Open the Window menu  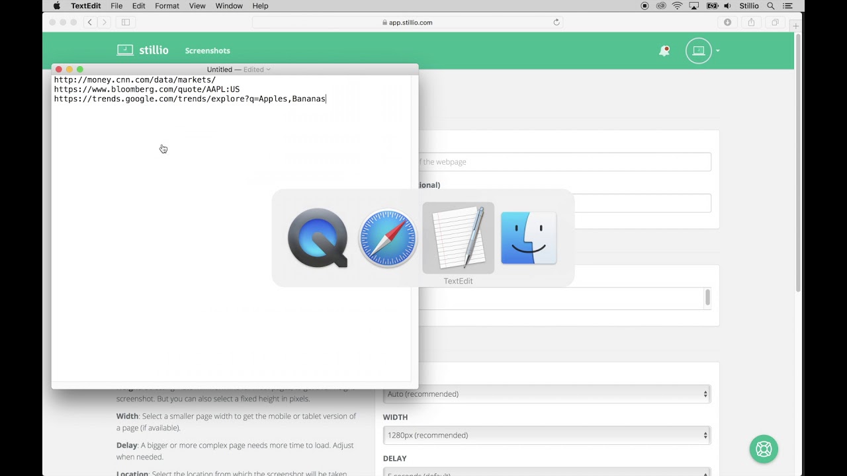tap(229, 6)
